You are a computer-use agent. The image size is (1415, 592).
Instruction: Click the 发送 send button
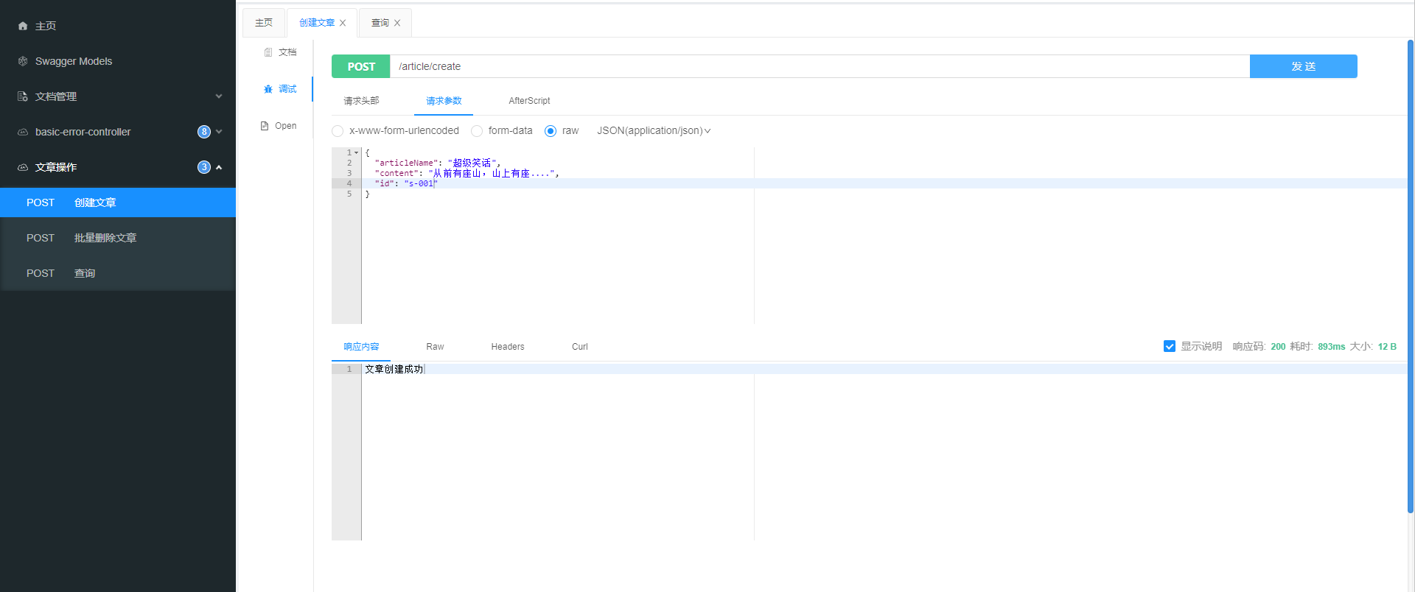(1304, 66)
